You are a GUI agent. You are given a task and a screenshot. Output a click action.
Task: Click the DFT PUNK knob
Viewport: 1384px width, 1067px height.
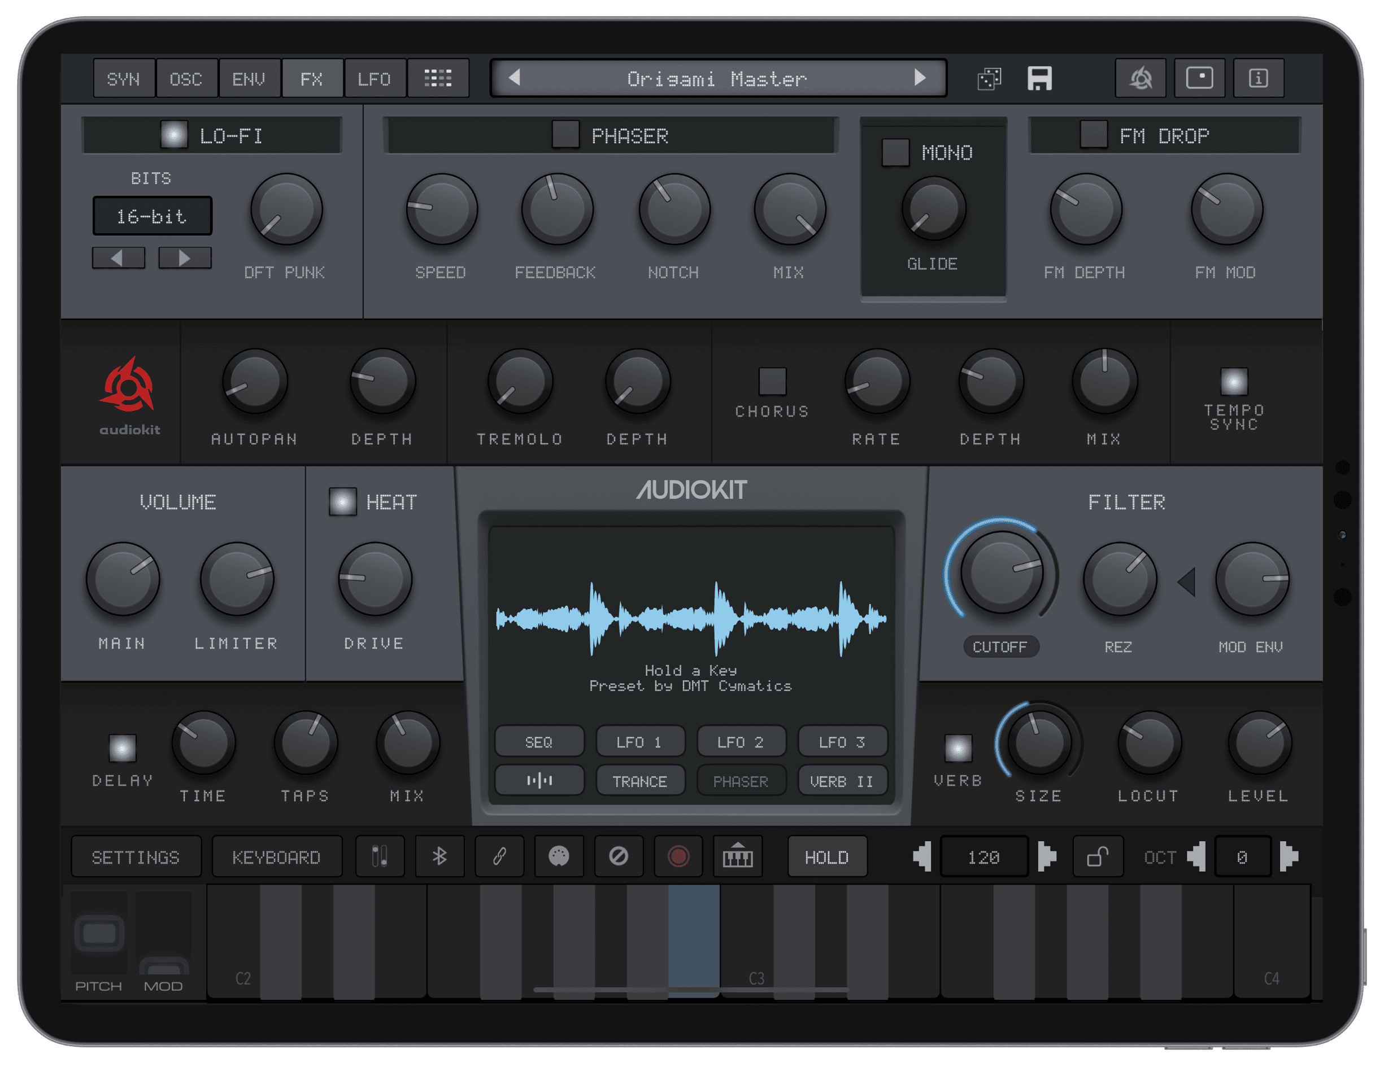tap(286, 209)
